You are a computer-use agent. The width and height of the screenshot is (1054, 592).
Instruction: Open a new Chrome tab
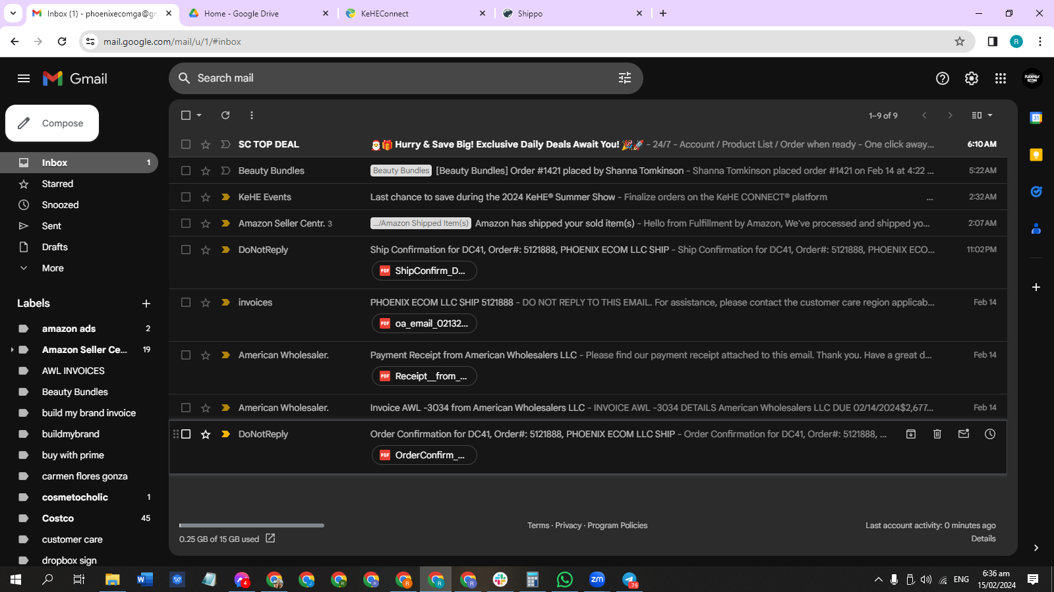(x=663, y=13)
